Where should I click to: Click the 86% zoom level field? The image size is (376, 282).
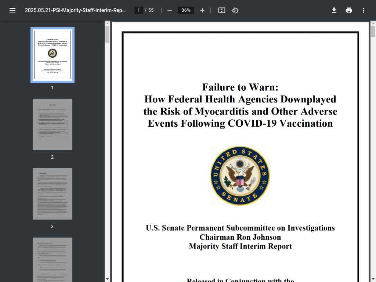[186, 10]
